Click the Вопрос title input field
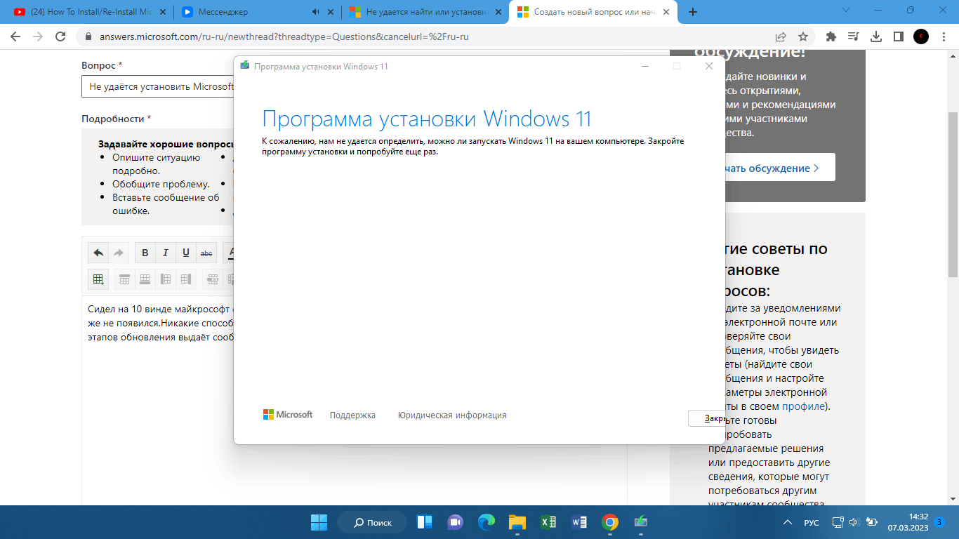Screen dimensions: 959x539 pyautogui.click(x=157, y=86)
